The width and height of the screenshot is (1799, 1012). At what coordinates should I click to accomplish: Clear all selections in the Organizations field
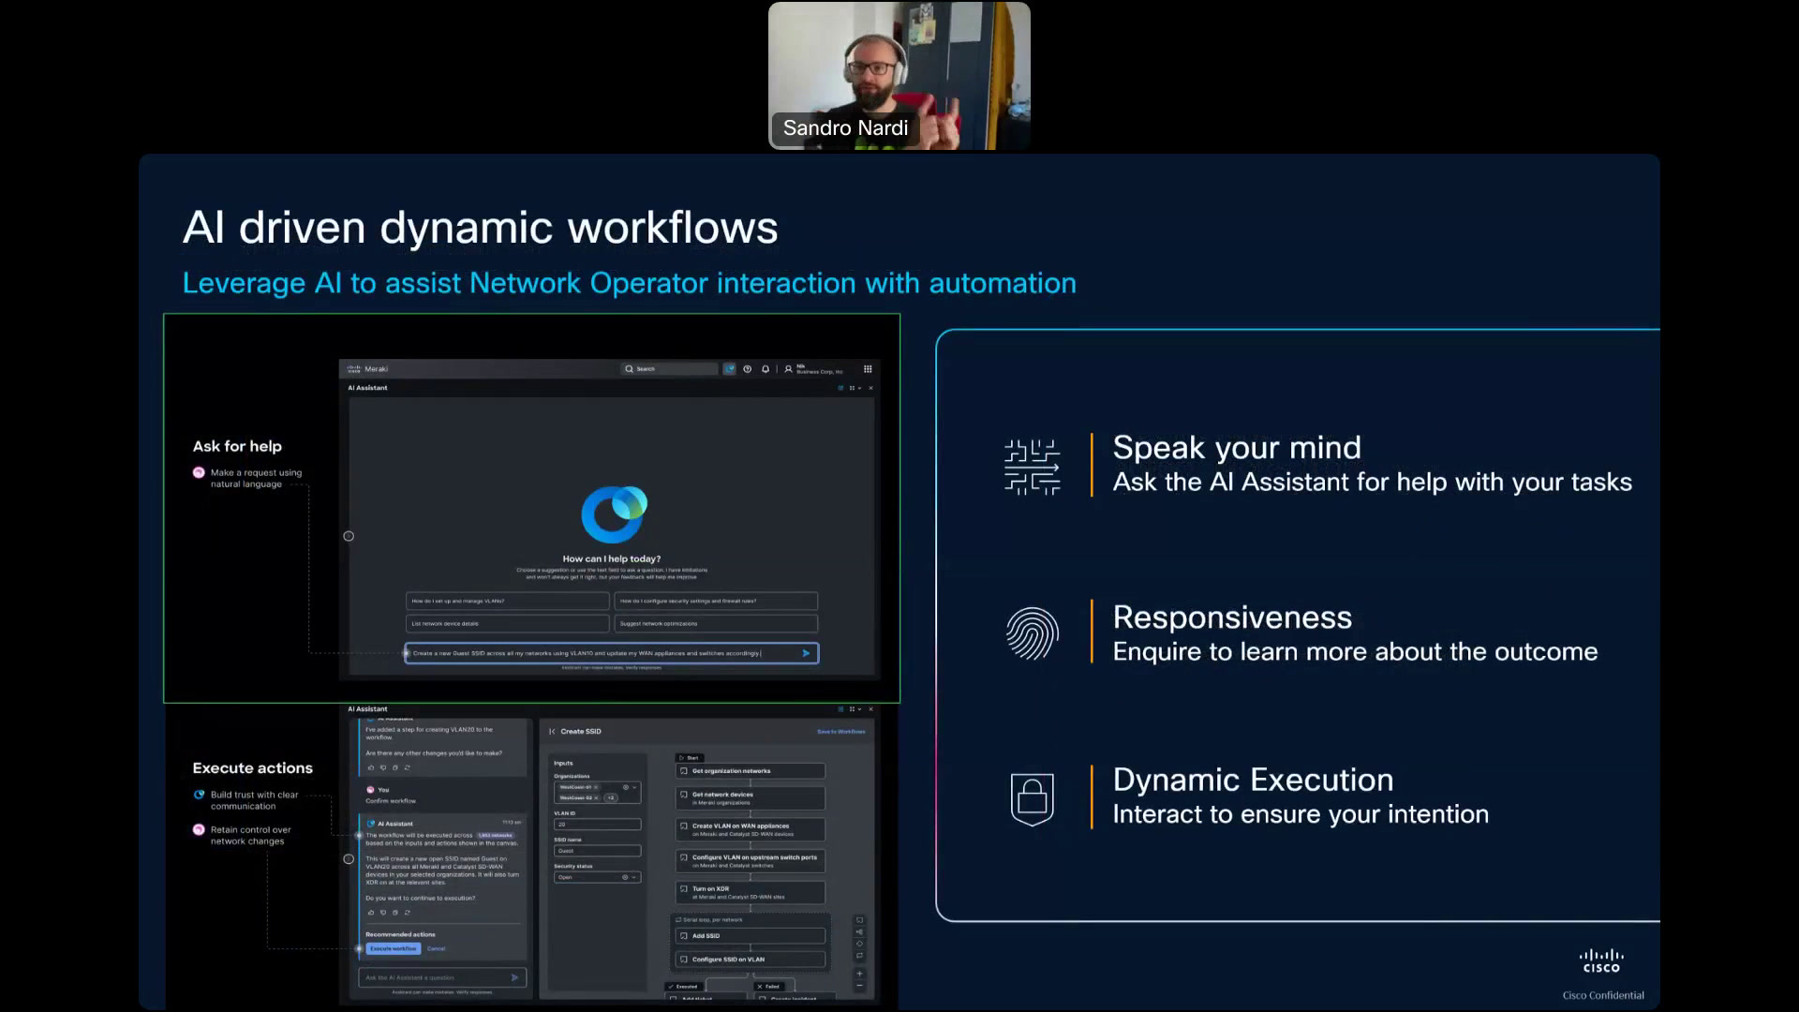[x=626, y=787]
